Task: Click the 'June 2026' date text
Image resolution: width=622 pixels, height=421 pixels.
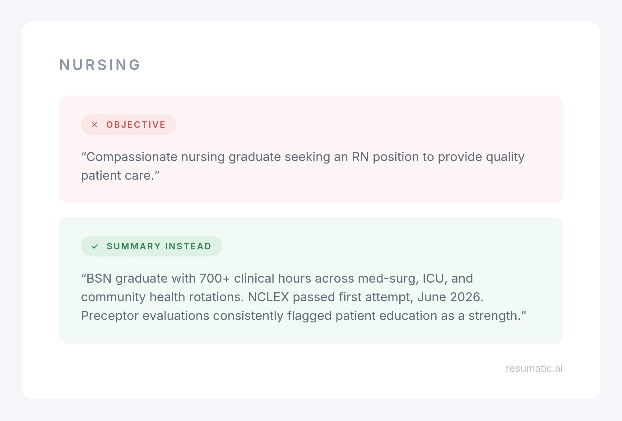Action: coord(450,297)
